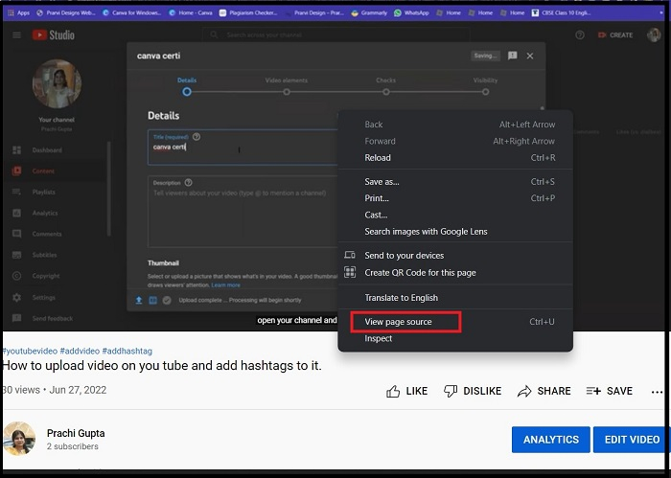
Task: Click the video title input field
Action: [240, 148]
